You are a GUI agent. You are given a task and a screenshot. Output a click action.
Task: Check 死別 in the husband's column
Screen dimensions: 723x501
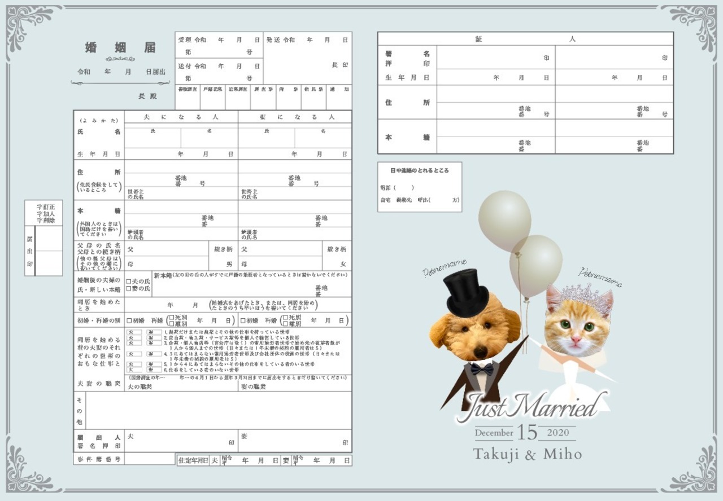tap(171, 317)
